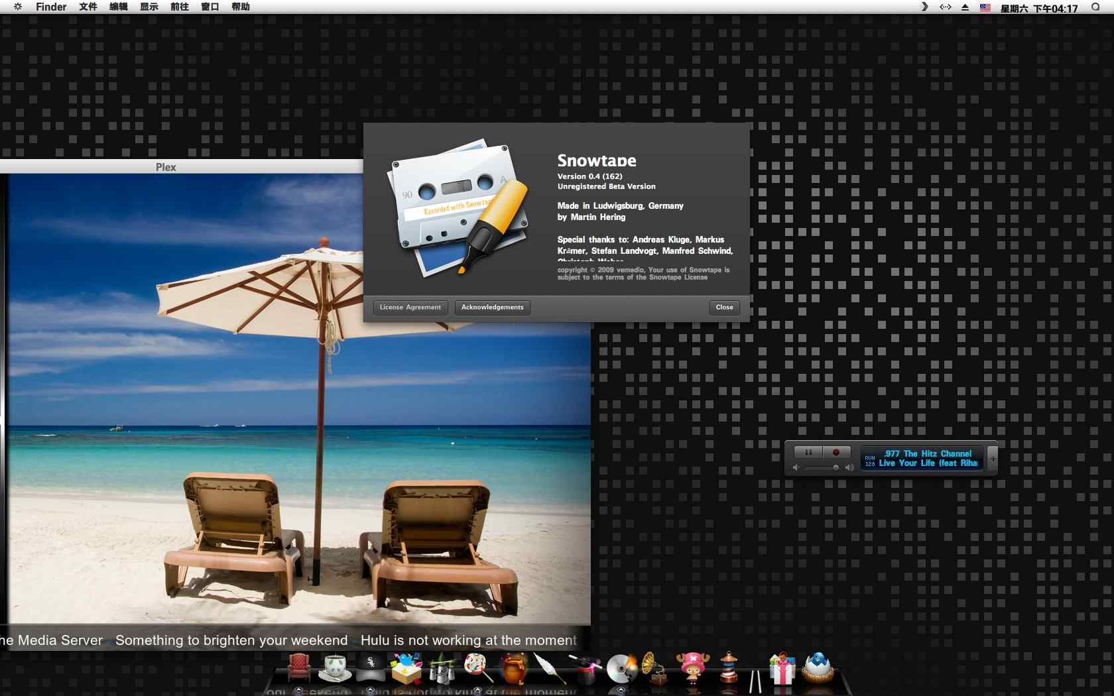Open the white feather quill dock icon
This screenshot has width=1114, height=696.
point(550,668)
